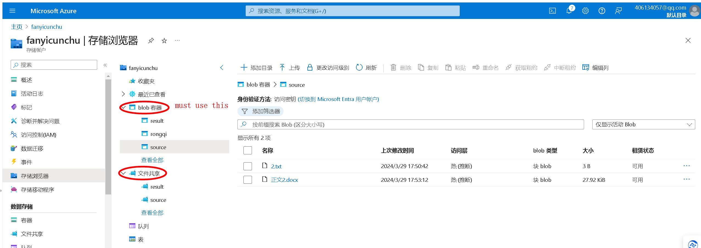Click the 删除 trash toolbar button
The height and width of the screenshot is (248, 701).
401,68
